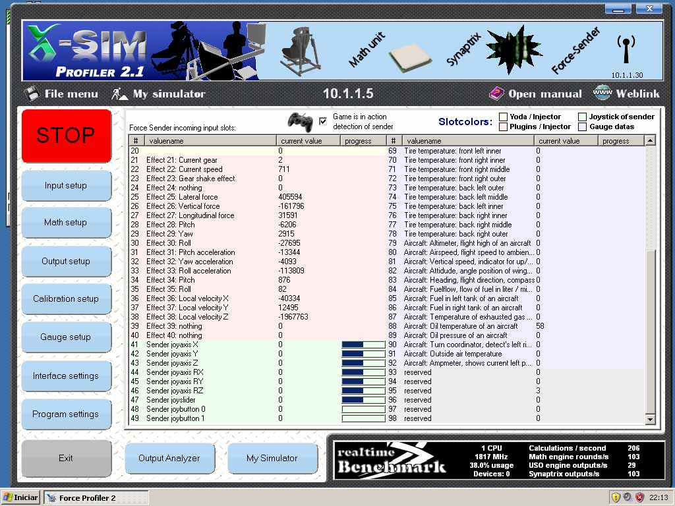
Task: Click progress bar for Sender joyslider
Action: point(363,400)
